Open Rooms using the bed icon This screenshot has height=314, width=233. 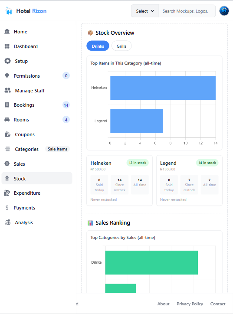click(7, 120)
